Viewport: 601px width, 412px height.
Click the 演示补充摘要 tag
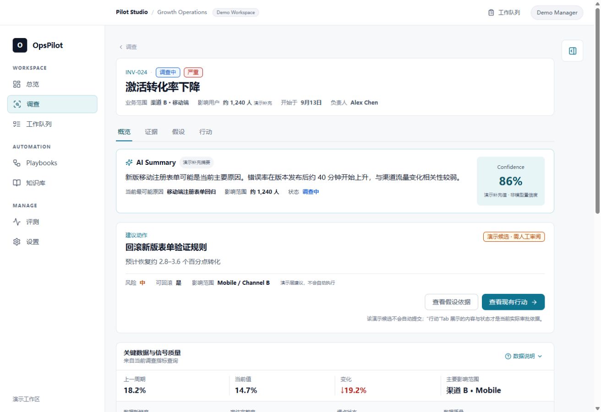197,163
